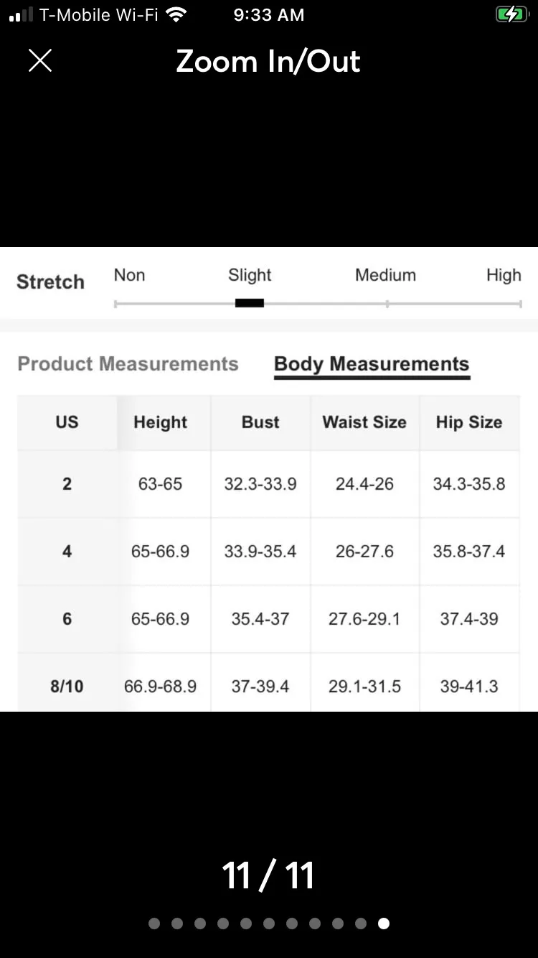Select the US size 2 row label
Viewport: 538px width, 958px height.
(x=67, y=484)
